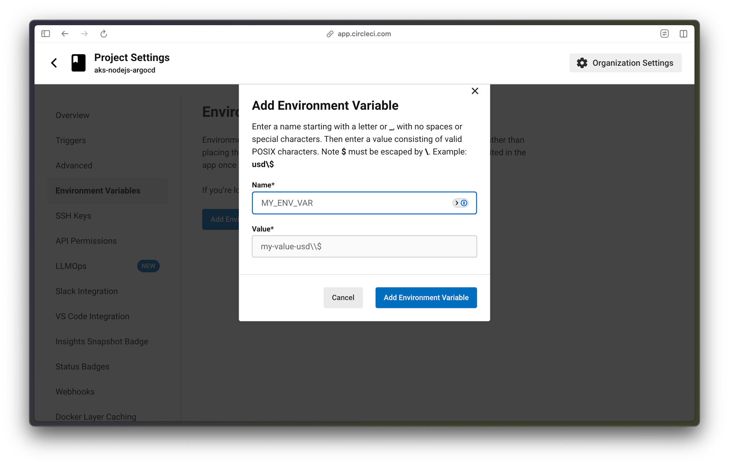Screen dimensions: 729x465
Task: Toggle the browser sidebar icon
Action: [46, 34]
